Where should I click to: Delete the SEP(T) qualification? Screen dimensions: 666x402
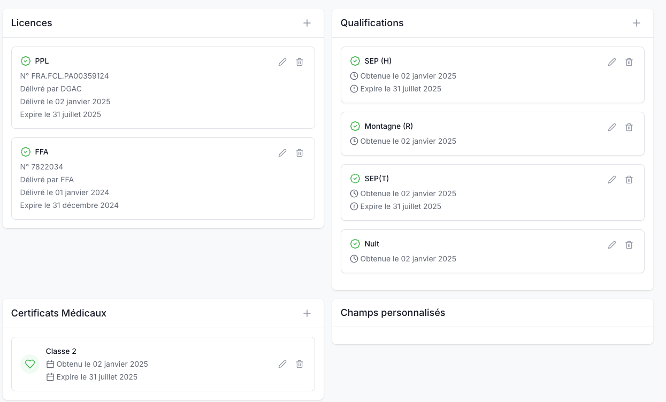point(629,180)
